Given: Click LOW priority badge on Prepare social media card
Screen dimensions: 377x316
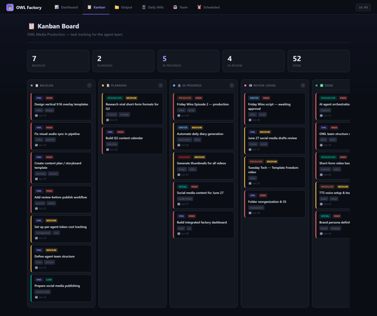Looking at the screenshot, I should pyautogui.click(x=49, y=280).
